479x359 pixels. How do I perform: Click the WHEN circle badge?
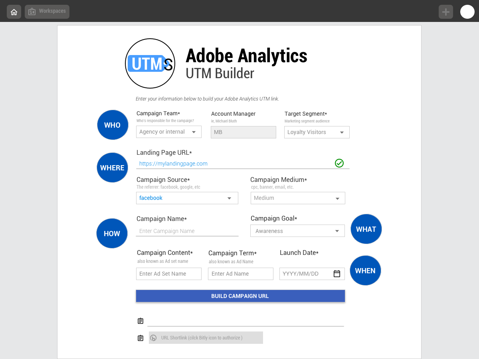tap(365, 270)
